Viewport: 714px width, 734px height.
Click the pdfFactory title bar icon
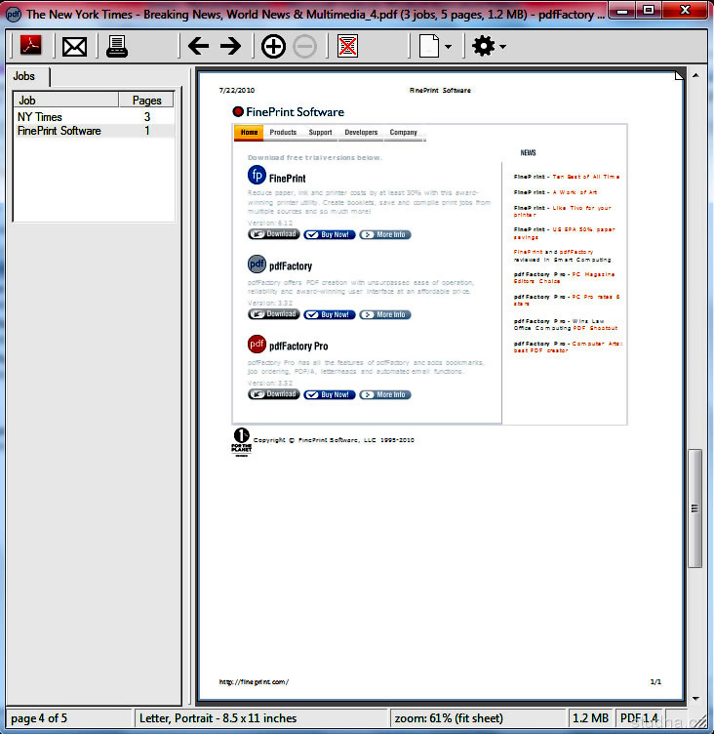pyautogui.click(x=14, y=15)
